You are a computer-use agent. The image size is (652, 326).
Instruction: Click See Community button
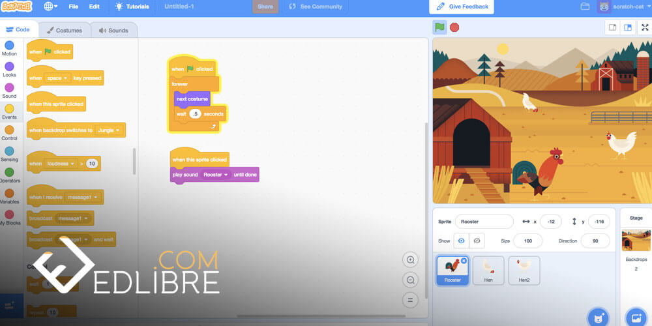pos(316,7)
